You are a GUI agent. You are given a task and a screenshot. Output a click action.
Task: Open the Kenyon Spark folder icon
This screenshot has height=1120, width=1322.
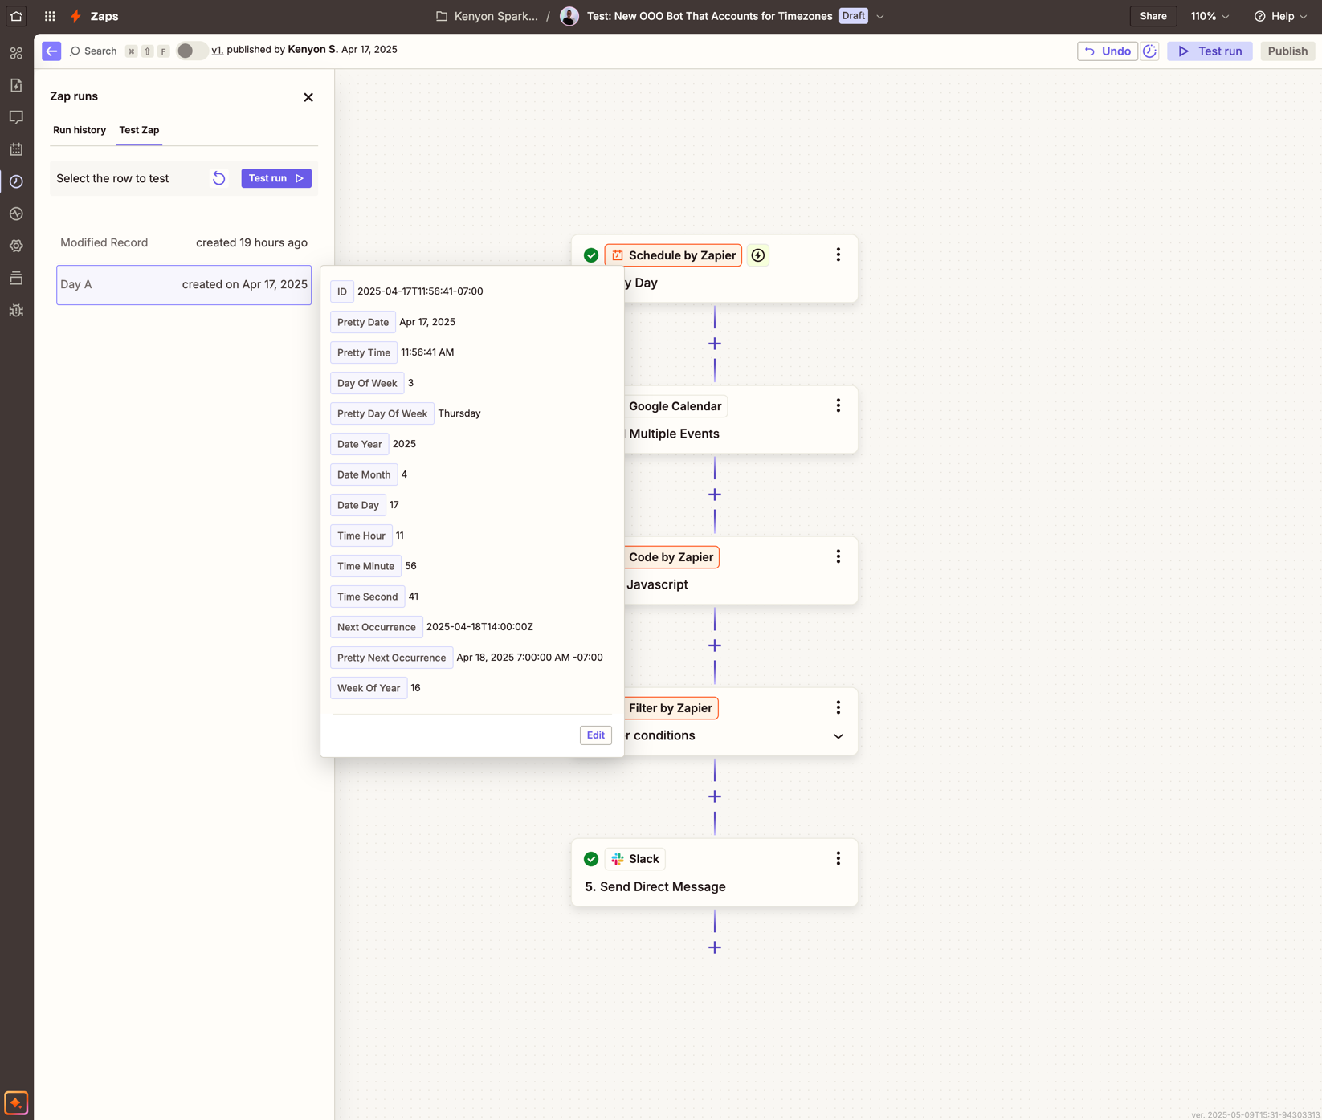442,16
